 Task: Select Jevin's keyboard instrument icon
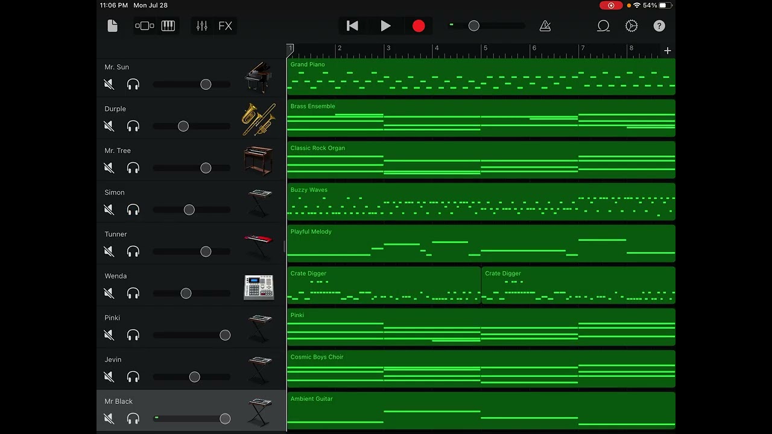tap(260, 370)
